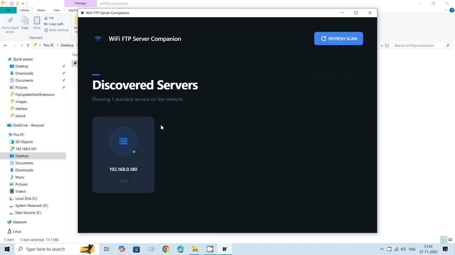The height and width of the screenshot is (255, 455).
Task: Launch Microsoft Edge from the taskbar
Action: click(x=180, y=249)
